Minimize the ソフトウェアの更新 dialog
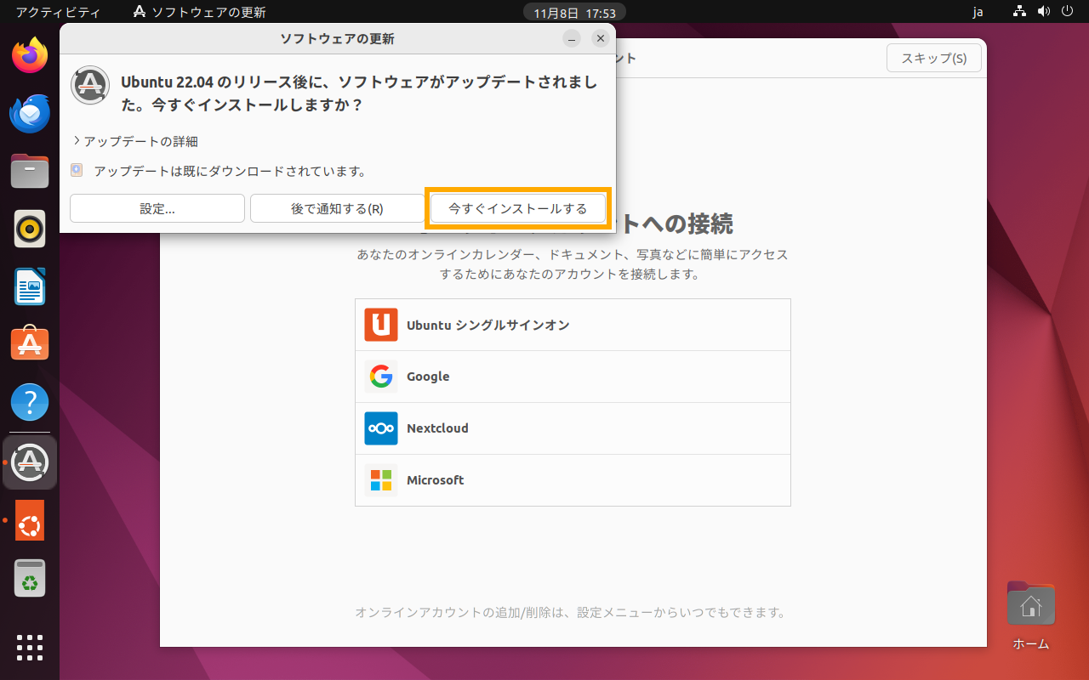 [572, 38]
